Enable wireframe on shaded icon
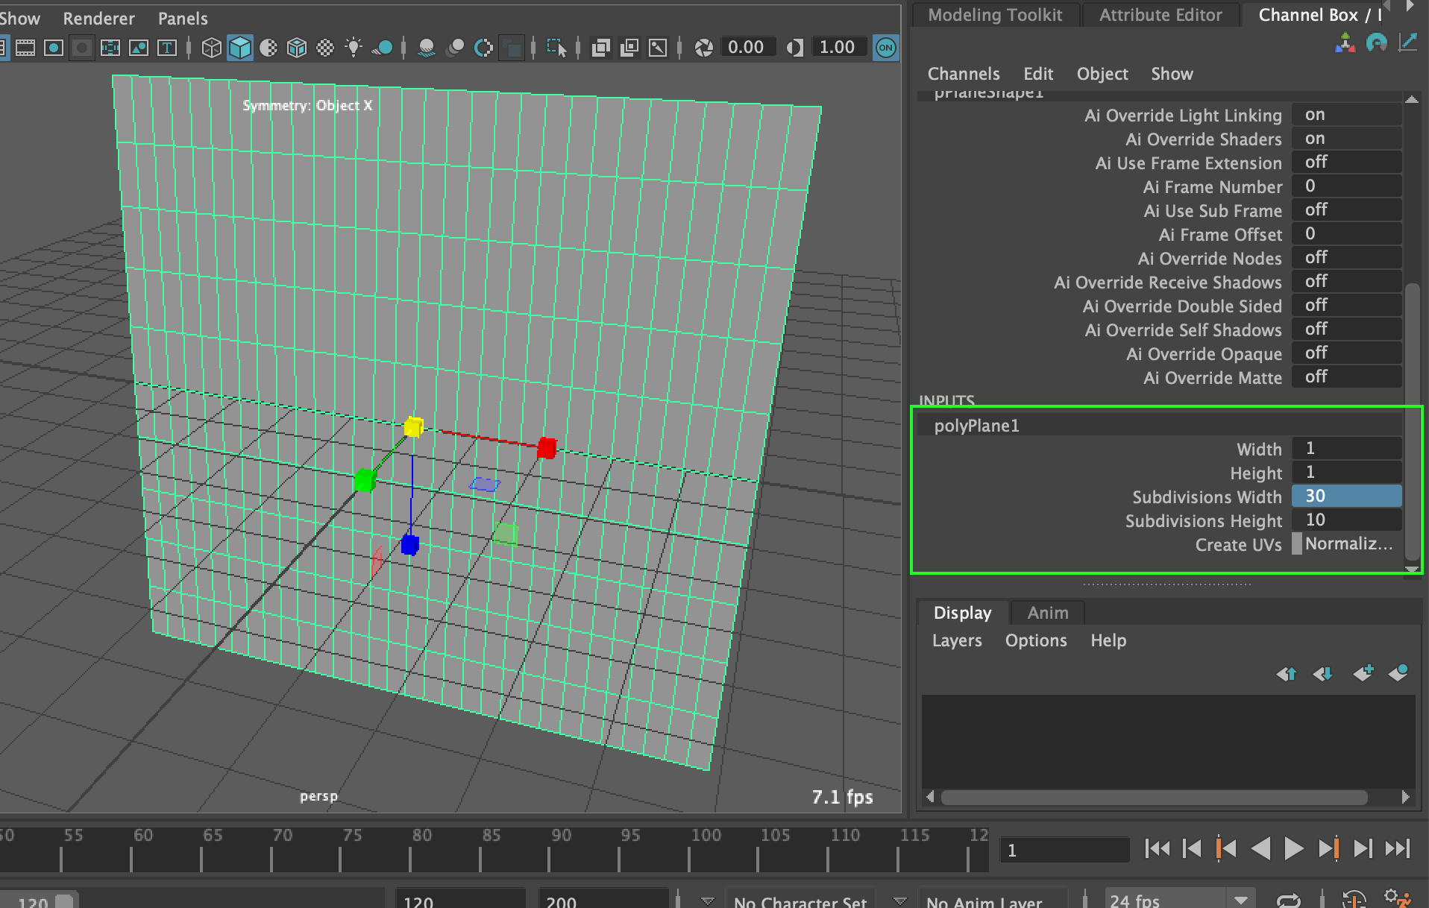 pyautogui.click(x=297, y=48)
